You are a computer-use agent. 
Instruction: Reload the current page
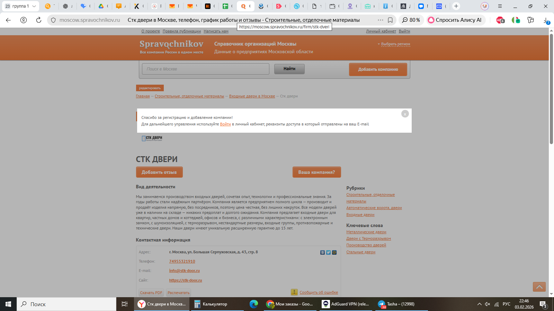39,20
